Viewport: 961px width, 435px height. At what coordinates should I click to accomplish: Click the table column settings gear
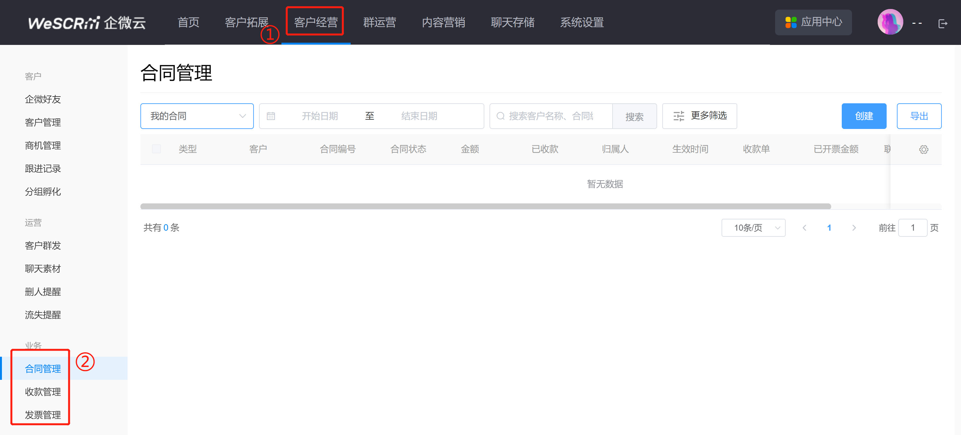point(923,149)
